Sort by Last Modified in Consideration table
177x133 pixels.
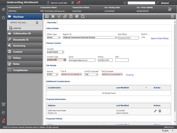[x=122, y=88]
